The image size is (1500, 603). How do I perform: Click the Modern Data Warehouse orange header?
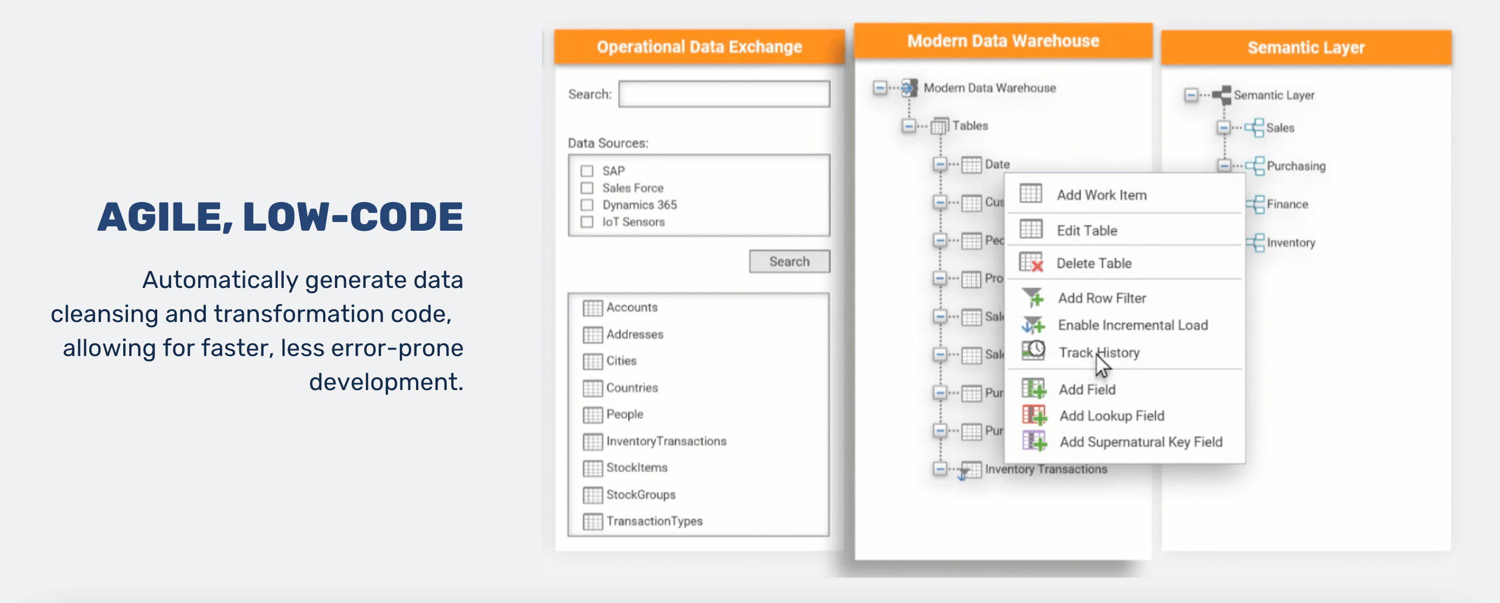(x=1003, y=41)
